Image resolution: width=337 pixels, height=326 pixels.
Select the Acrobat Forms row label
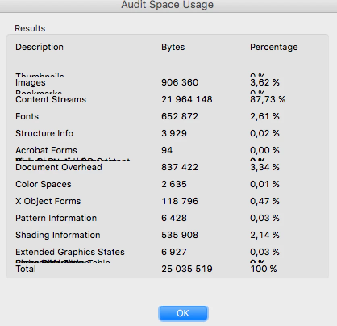[x=46, y=150]
